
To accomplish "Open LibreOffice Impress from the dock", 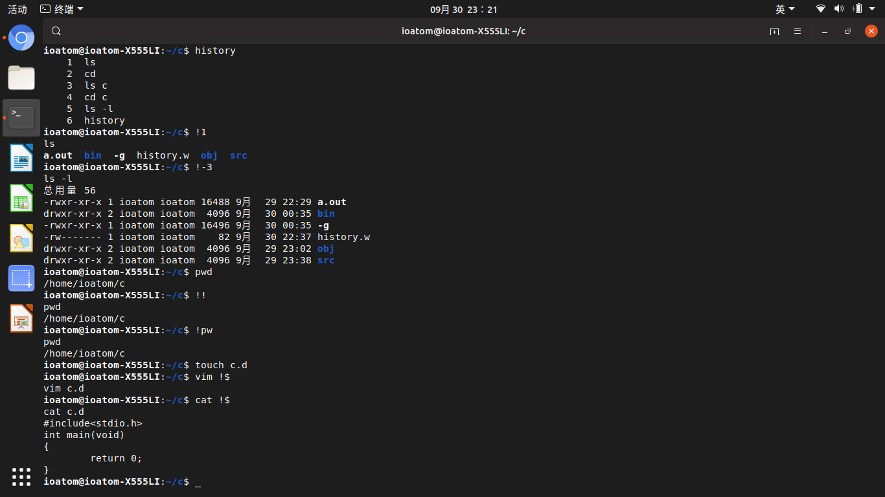I will coord(21,318).
